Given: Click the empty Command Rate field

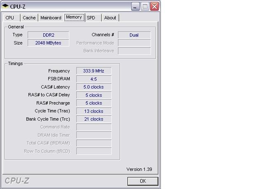Looking at the screenshot, I should coord(94,127).
